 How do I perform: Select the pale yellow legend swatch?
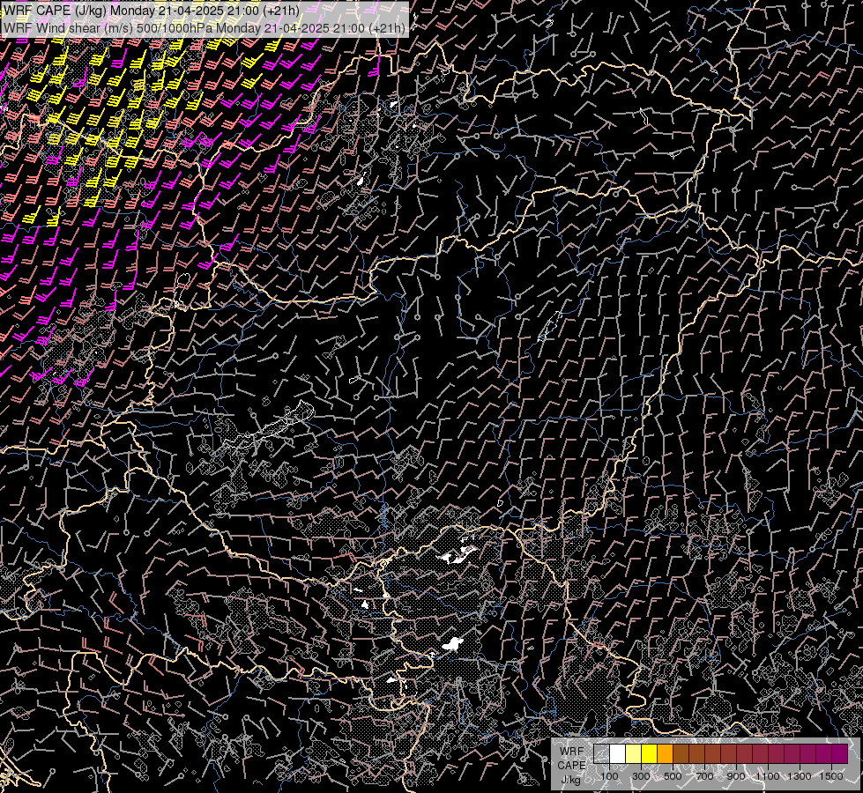[x=634, y=754]
